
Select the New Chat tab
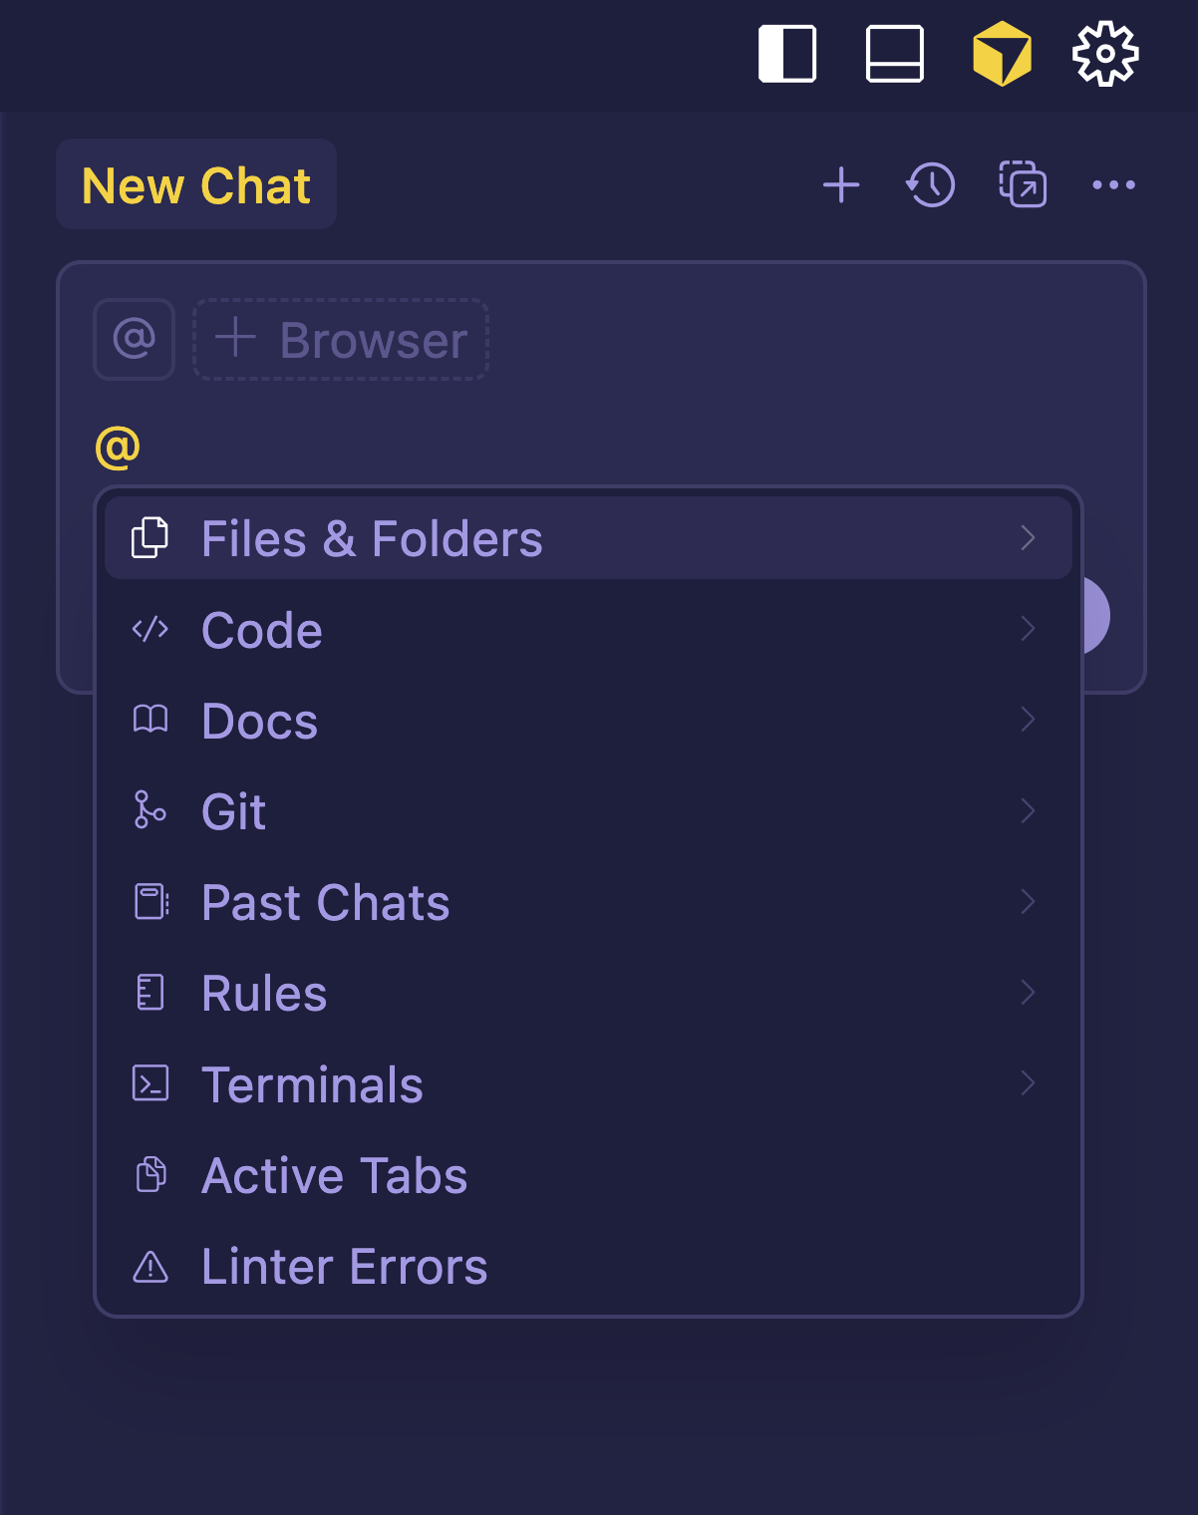(196, 185)
